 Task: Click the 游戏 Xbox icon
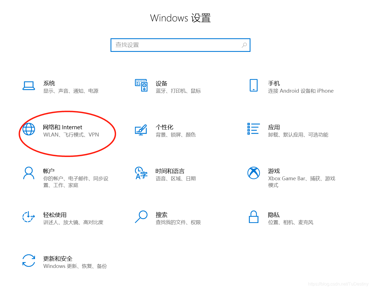[x=254, y=173]
